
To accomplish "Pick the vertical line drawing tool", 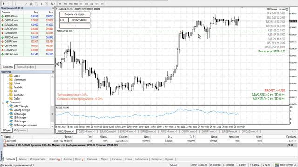I will (15, 4).
